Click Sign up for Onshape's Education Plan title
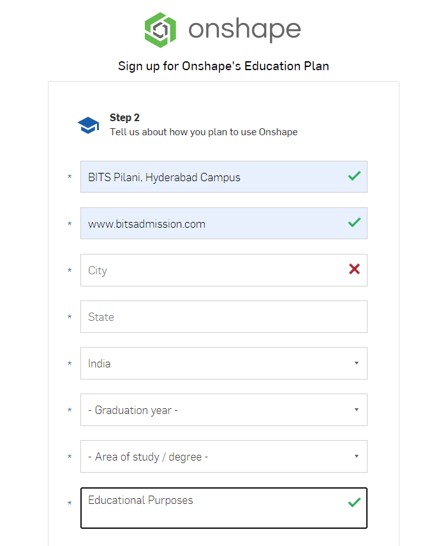 pos(223,66)
